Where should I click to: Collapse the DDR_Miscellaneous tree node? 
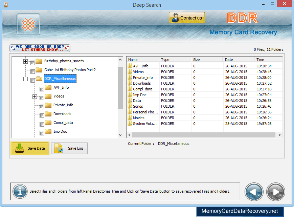pyautogui.click(x=25, y=79)
